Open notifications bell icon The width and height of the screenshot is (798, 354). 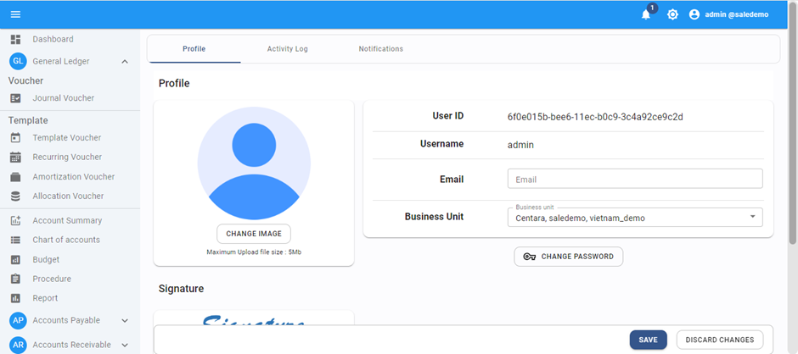646,14
